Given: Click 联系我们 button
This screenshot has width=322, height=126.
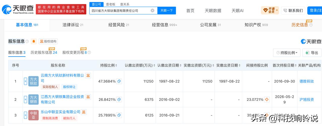Looking at the screenshot, I should point(293,11).
